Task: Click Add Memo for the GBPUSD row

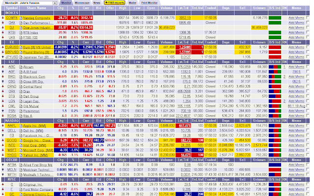Action: coord(296,52)
